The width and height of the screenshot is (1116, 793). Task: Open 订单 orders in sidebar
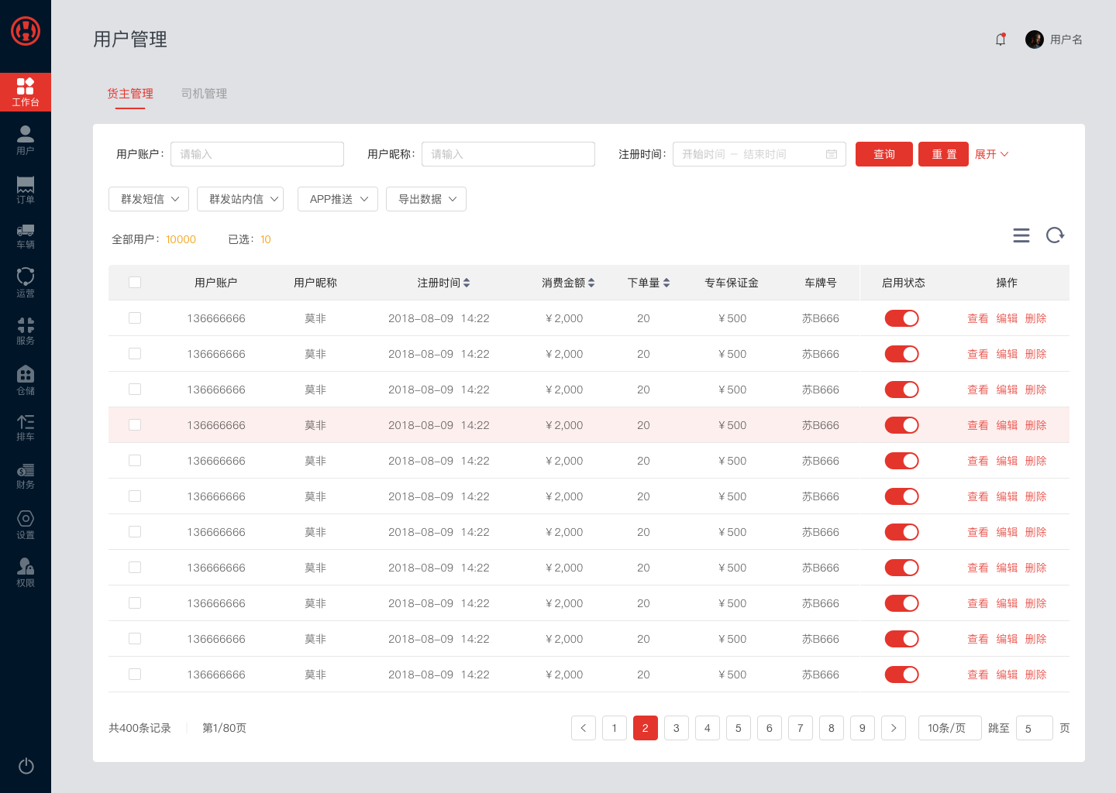(x=26, y=190)
